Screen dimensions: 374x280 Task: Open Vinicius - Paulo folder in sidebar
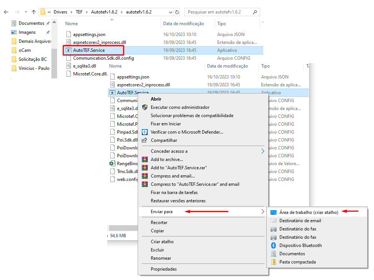coord(34,68)
